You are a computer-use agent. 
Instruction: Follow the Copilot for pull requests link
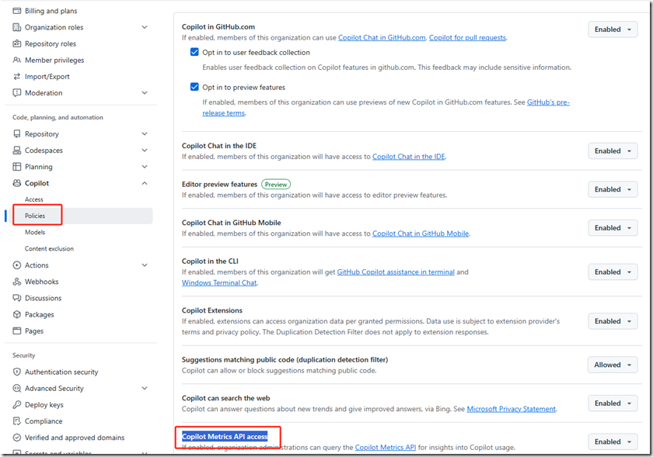(468, 37)
